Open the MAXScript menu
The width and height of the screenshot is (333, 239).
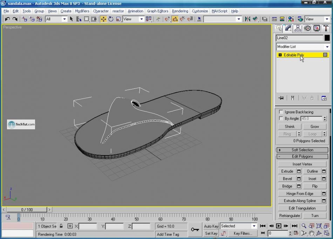click(219, 11)
